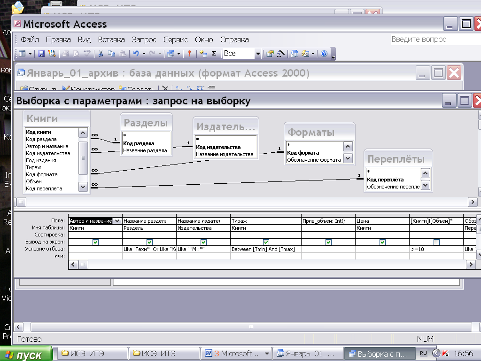The image size is (481, 361).
Task: Open the expression Build icon
Action: coord(281,54)
